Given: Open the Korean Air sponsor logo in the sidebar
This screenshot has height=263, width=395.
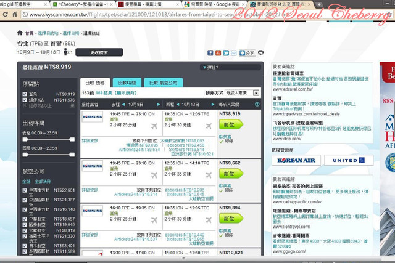Looking at the screenshot, I should pyautogui.click(x=296, y=160).
